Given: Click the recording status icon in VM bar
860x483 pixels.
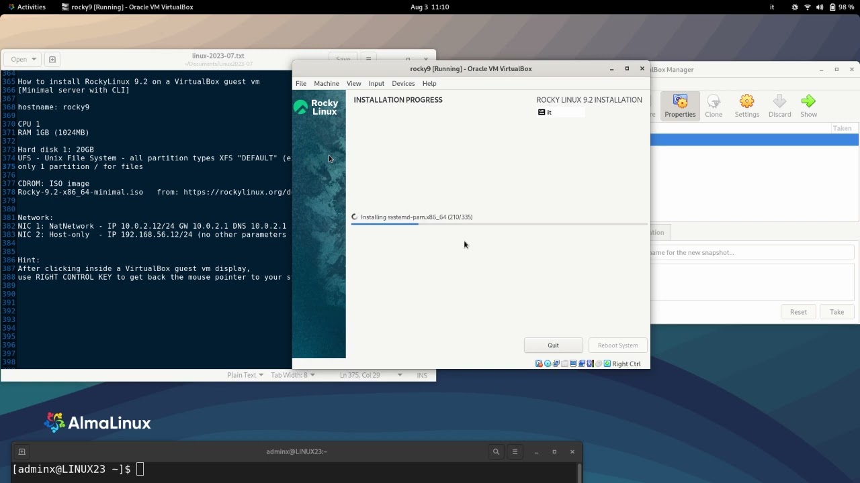Looking at the screenshot, I should (x=582, y=364).
